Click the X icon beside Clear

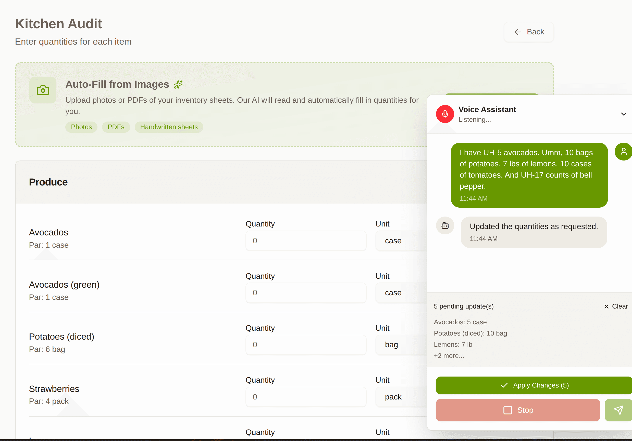tap(606, 306)
